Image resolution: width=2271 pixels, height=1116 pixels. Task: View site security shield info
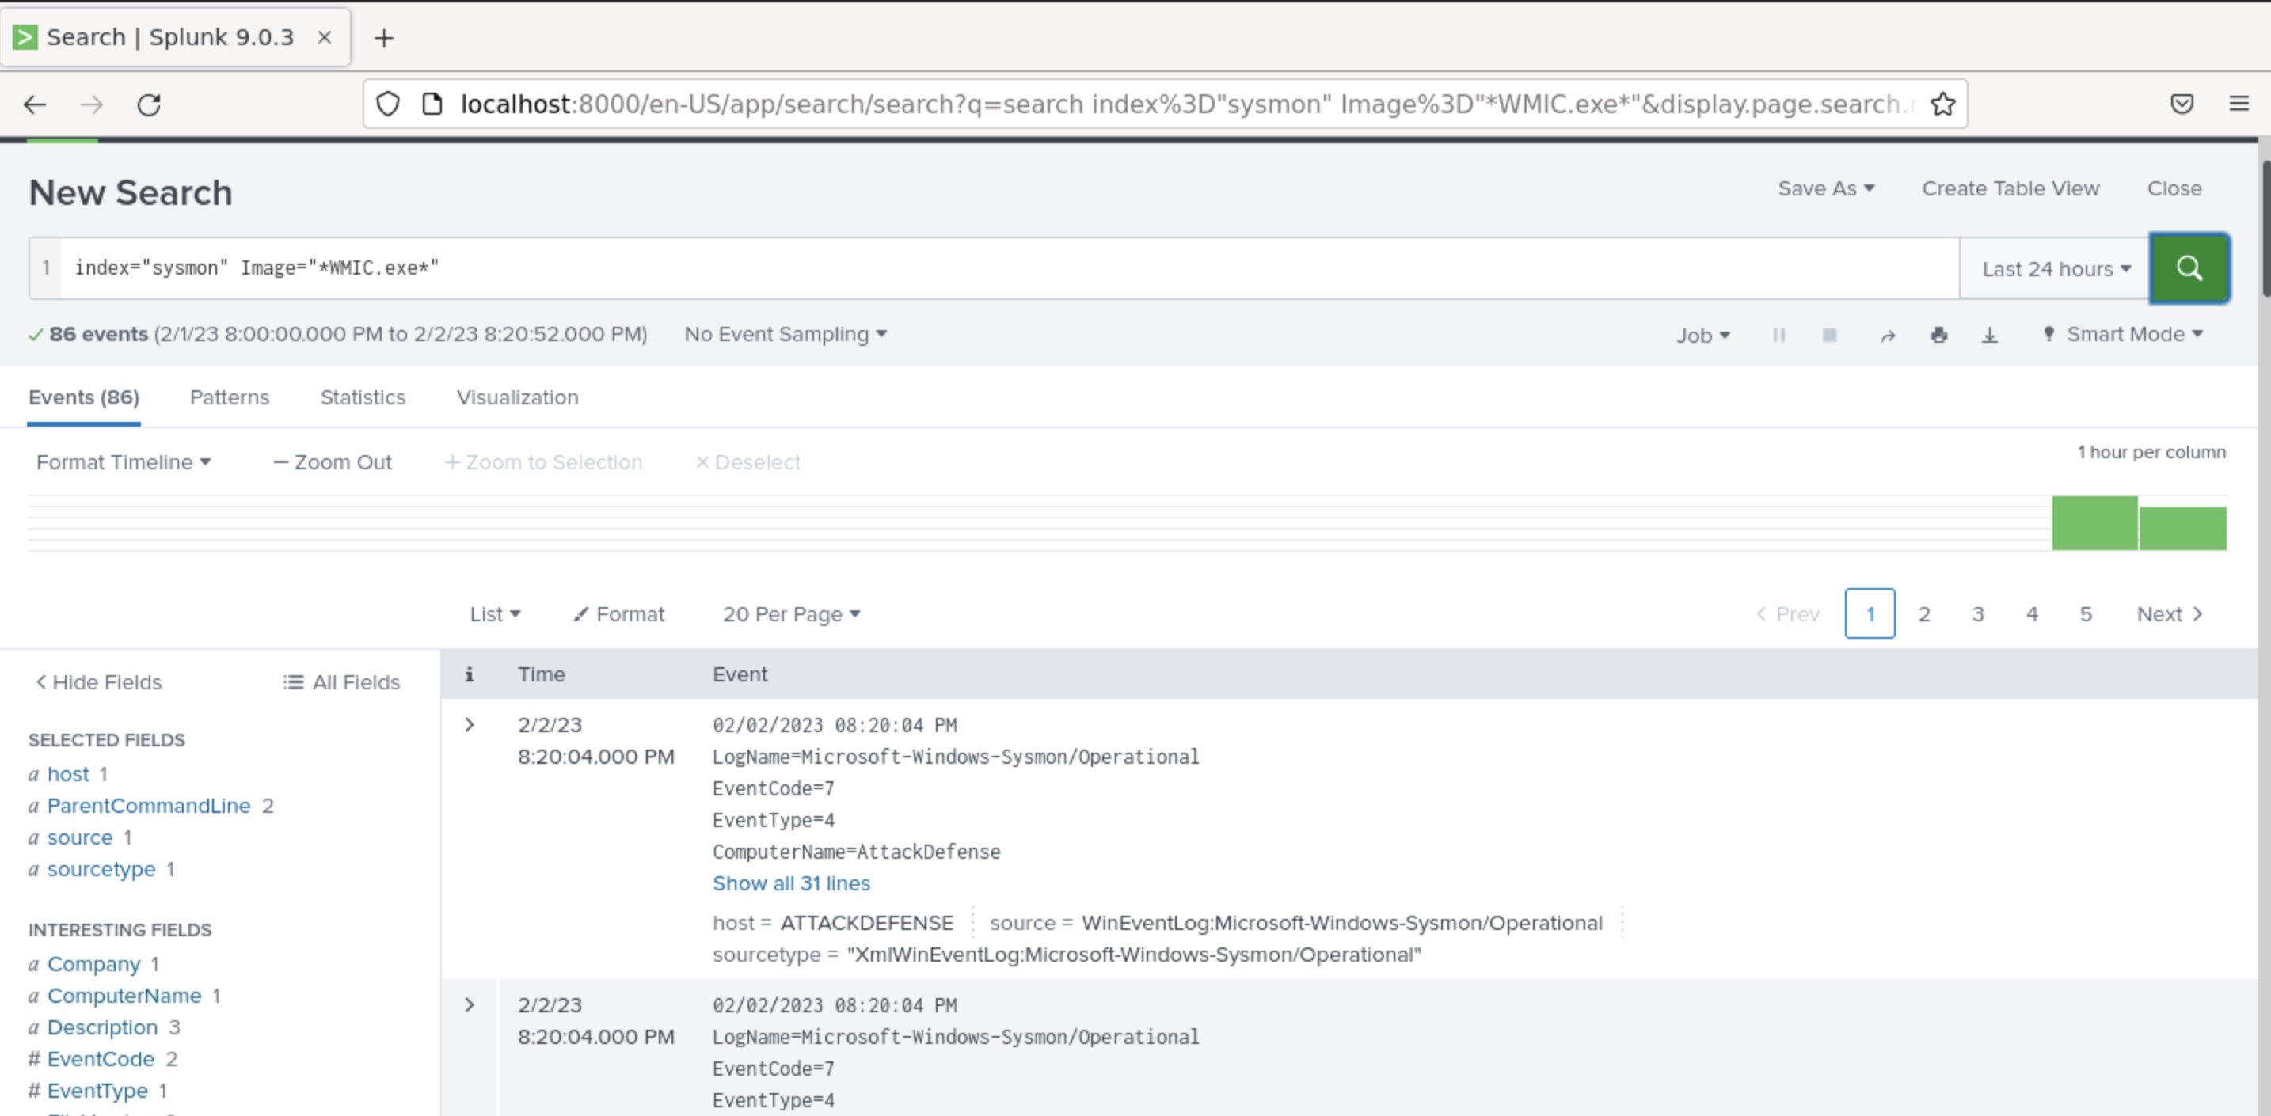[388, 104]
